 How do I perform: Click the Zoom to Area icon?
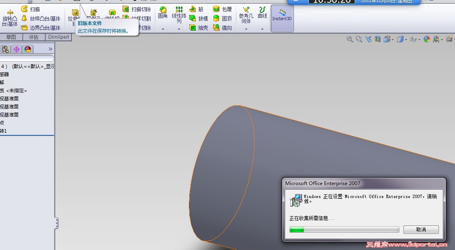[359, 39]
